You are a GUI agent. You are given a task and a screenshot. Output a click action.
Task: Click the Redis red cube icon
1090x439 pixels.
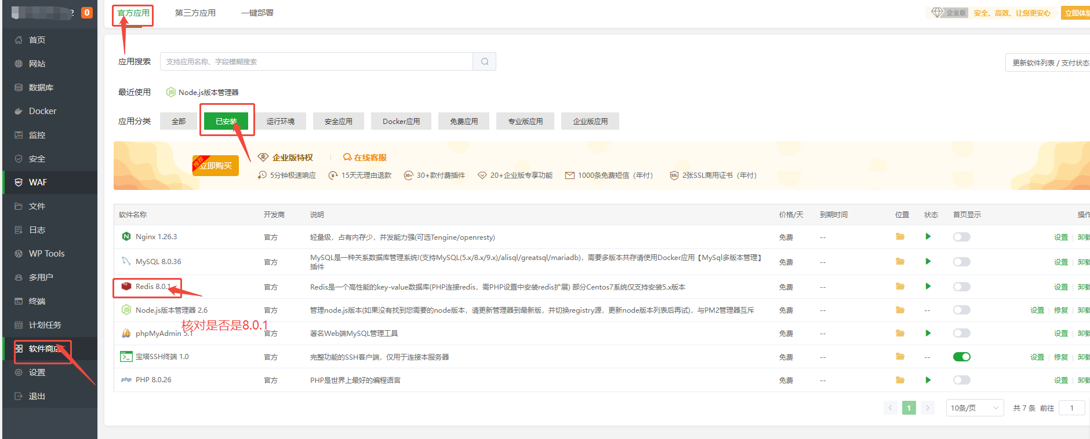126,286
